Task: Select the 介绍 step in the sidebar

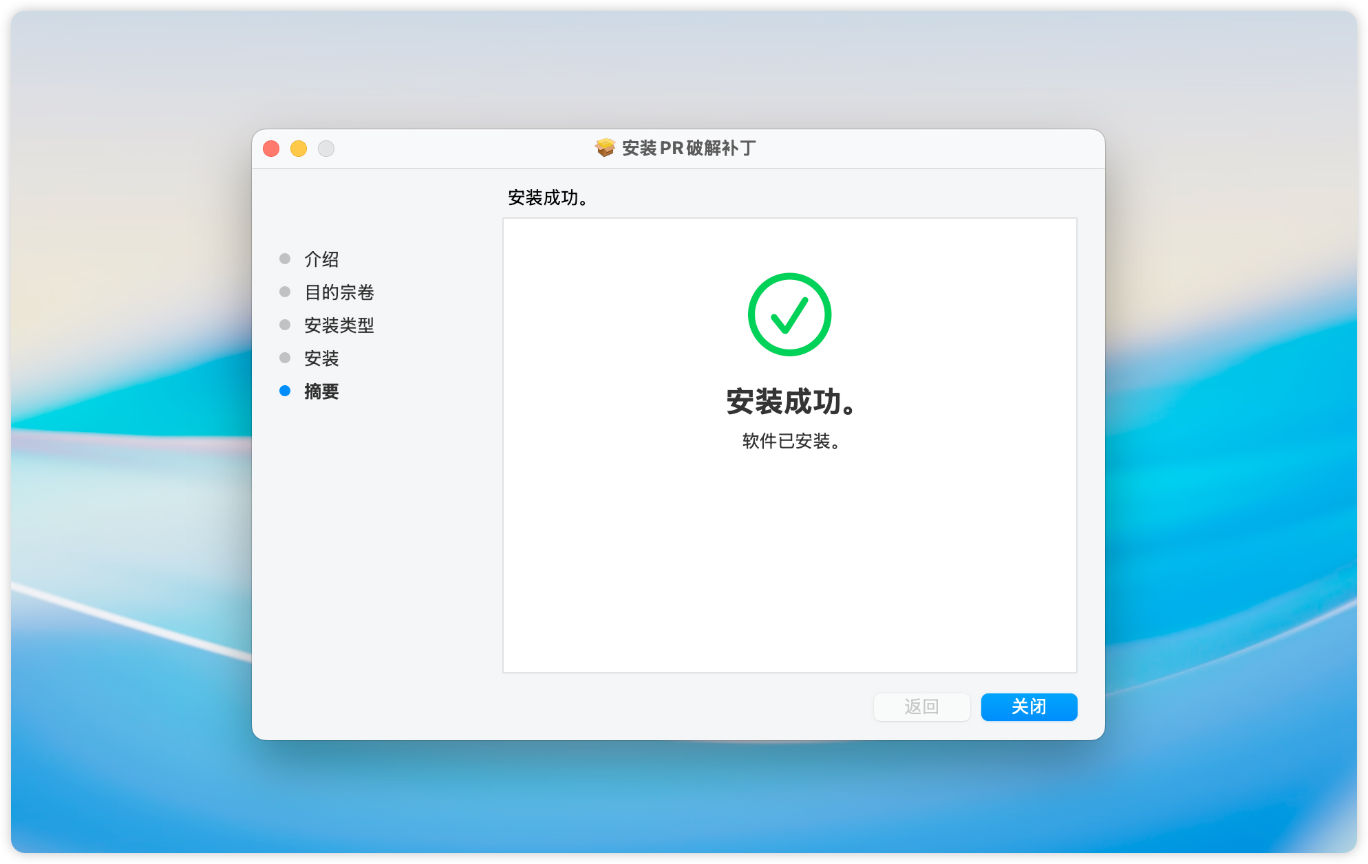Action: point(321,259)
